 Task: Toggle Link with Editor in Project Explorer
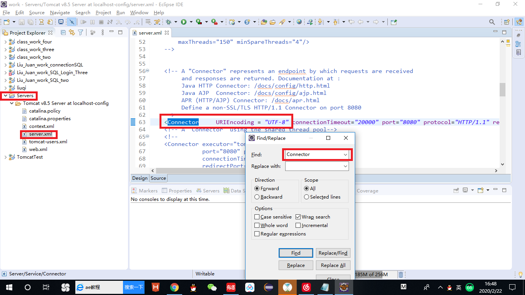tap(72, 33)
